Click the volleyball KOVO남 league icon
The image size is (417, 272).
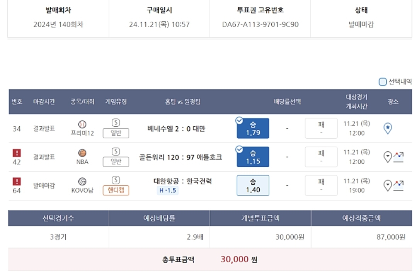pos(82,182)
